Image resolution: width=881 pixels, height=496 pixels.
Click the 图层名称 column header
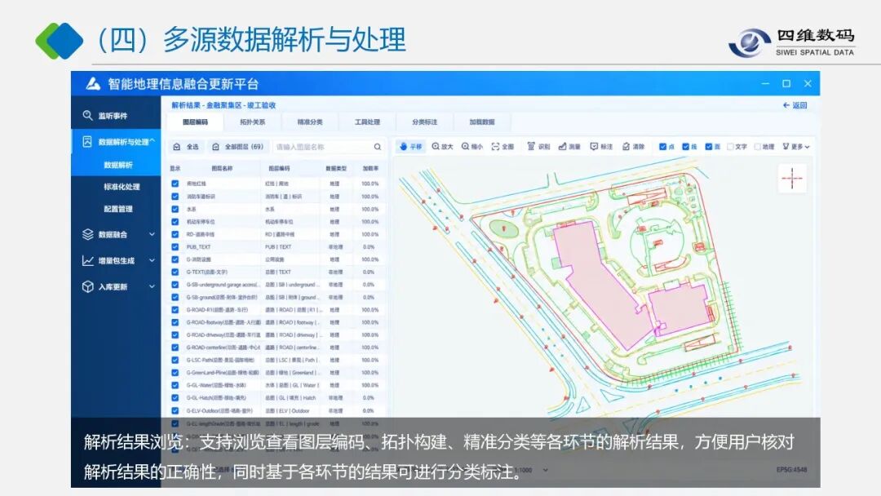tap(222, 169)
